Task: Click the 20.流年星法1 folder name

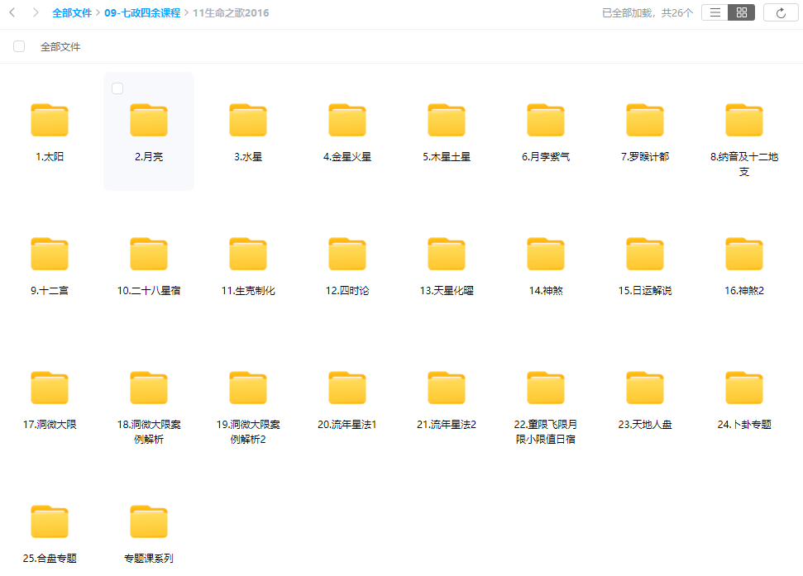Action: point(347,425)
